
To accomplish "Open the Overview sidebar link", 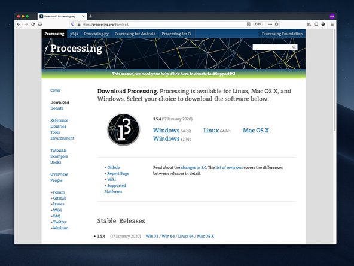I will tap(59, 174).
